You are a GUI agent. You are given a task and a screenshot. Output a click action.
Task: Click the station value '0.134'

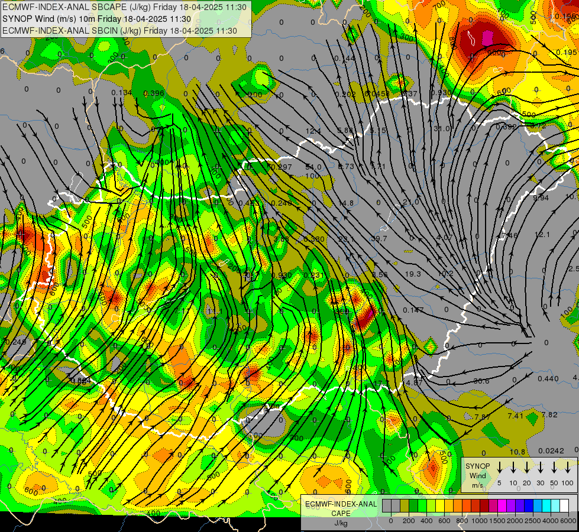(121, 93)
